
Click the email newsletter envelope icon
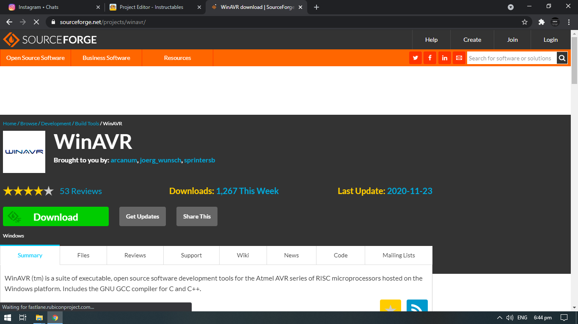click(459, 58)
